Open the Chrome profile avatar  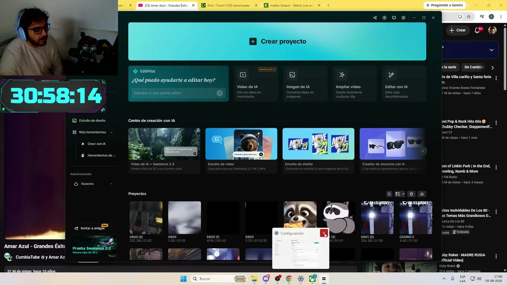[x=491, y=17]
